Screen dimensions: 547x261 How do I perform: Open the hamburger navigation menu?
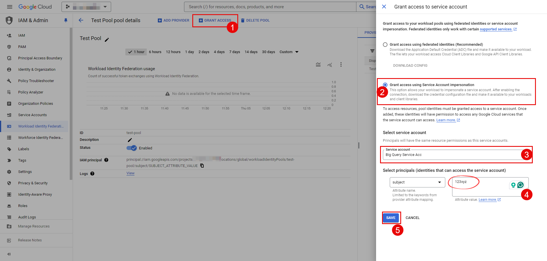pos(10,7)
